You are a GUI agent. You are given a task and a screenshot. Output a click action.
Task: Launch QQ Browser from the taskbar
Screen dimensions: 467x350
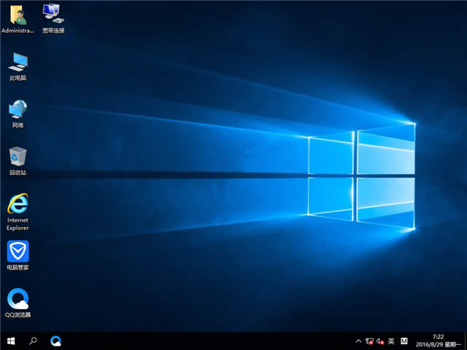tap(56, 341)
